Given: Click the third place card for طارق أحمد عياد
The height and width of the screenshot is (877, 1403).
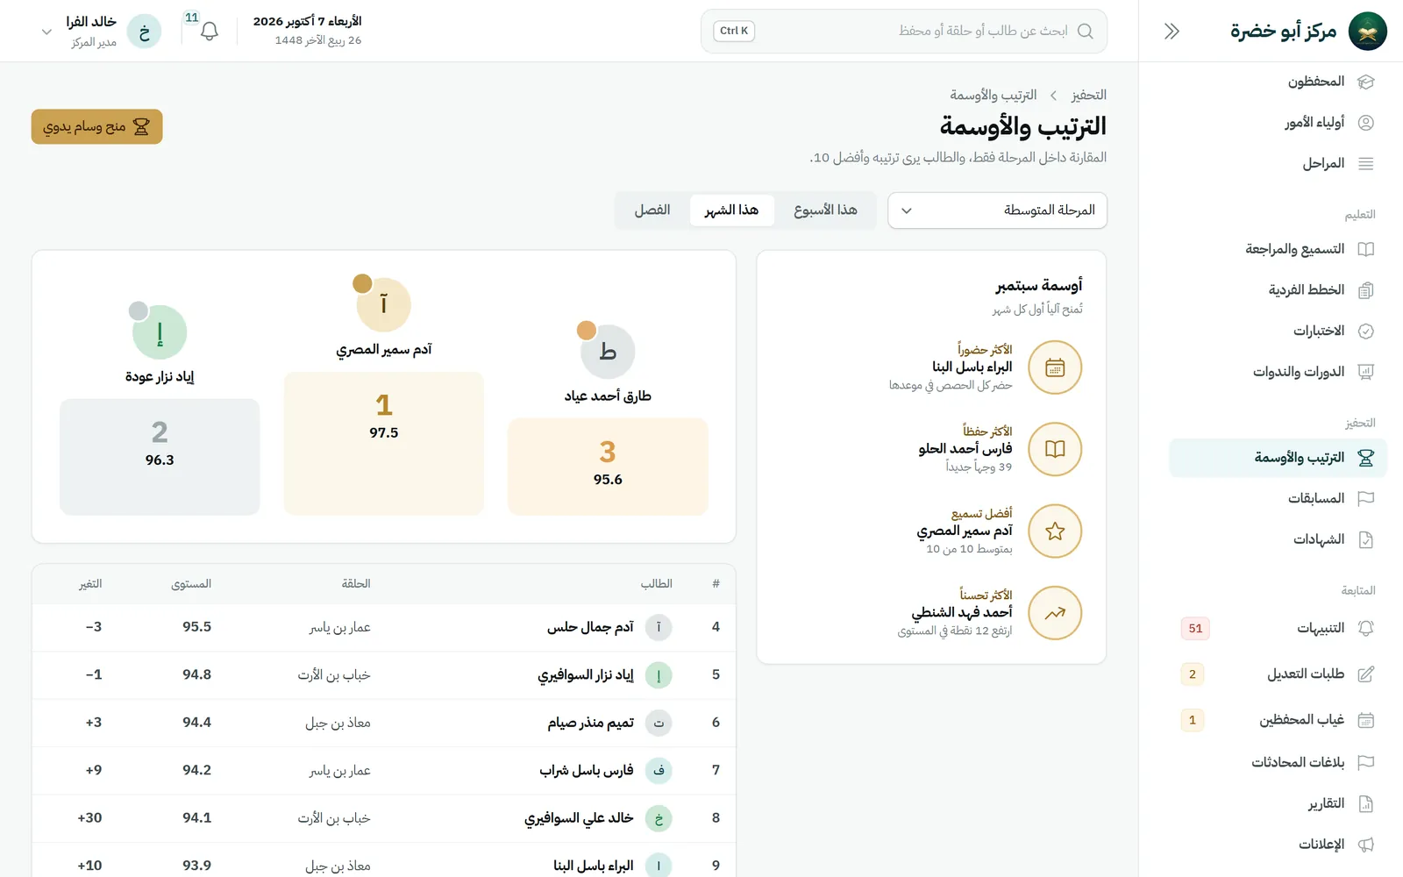Looking at the screenshot, I should click(x=608, y=467).
